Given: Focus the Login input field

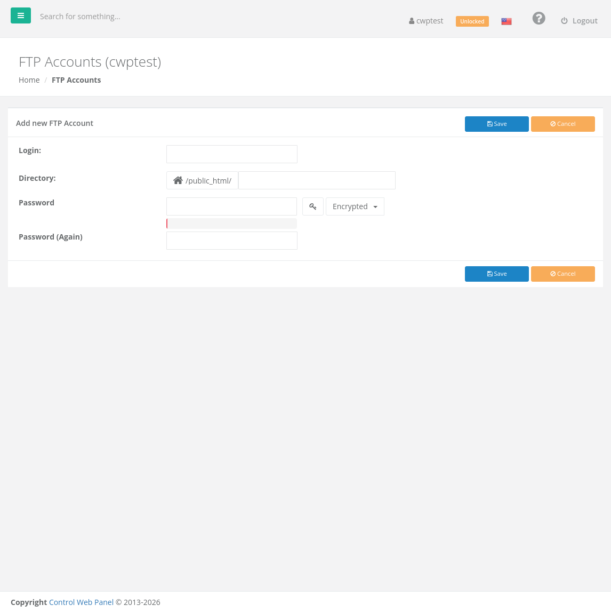Looking at the screenshot, I should point(232,154).
